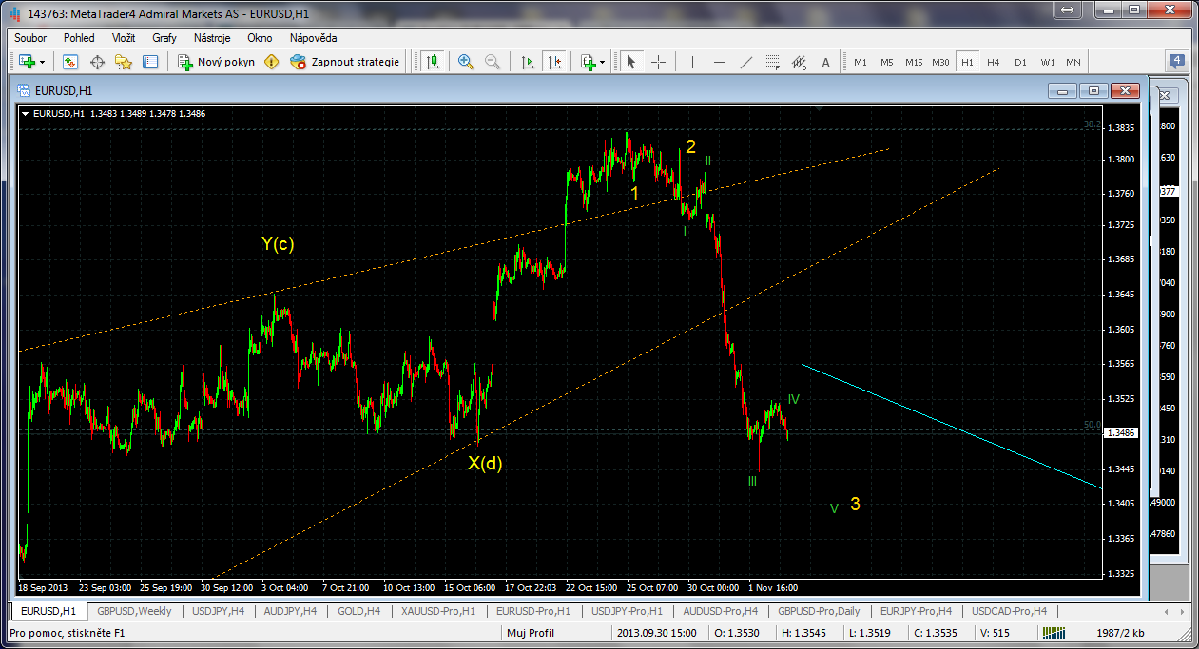This screenshot has height=649, width=1199.
Task: Switch to M30 timeframe
Action: 940,62
